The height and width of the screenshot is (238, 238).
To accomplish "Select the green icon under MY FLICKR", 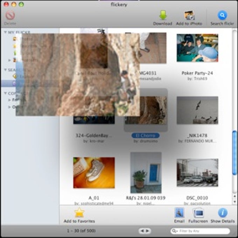I will (x=15, y=53).
